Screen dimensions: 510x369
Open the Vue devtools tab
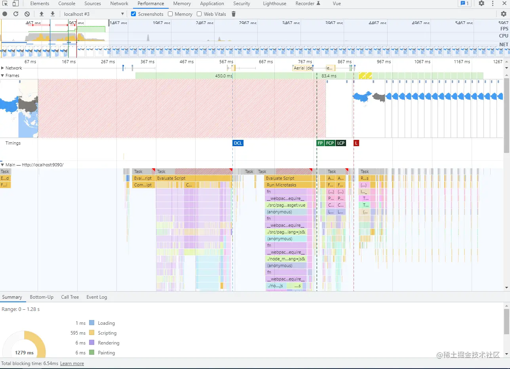337,4
